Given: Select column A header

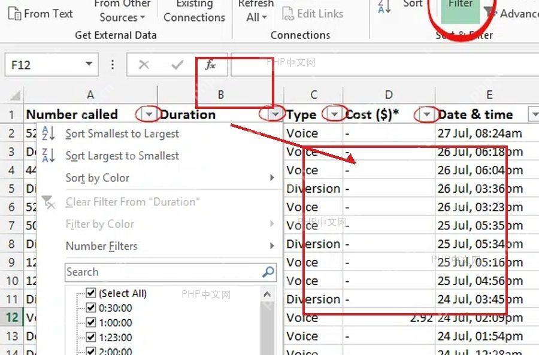Looking at the screenshot, I should coord(90,95).
